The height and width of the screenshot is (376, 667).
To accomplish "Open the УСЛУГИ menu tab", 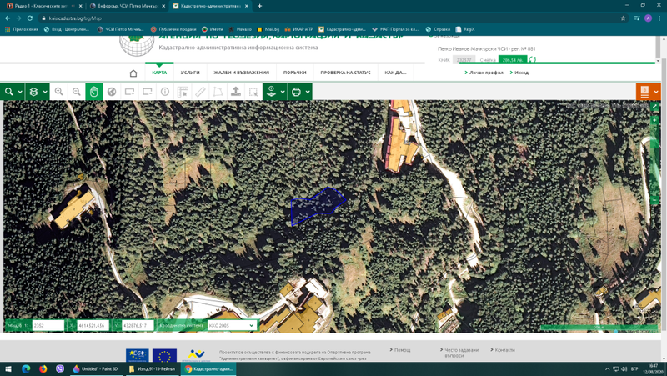I will (x=190, y=73).
